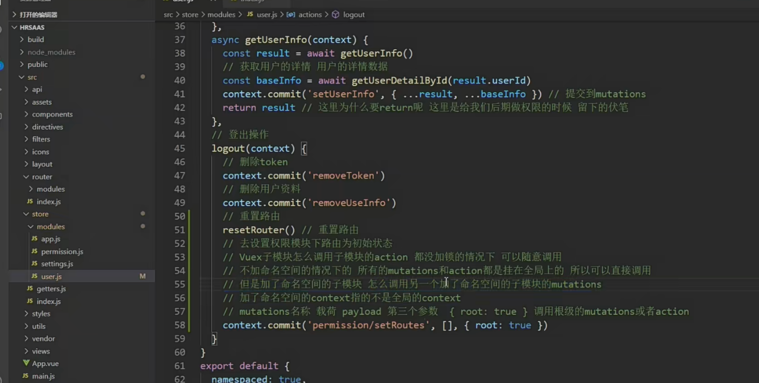Expand the api folder
759x383 pixels.
click(37, 89)
